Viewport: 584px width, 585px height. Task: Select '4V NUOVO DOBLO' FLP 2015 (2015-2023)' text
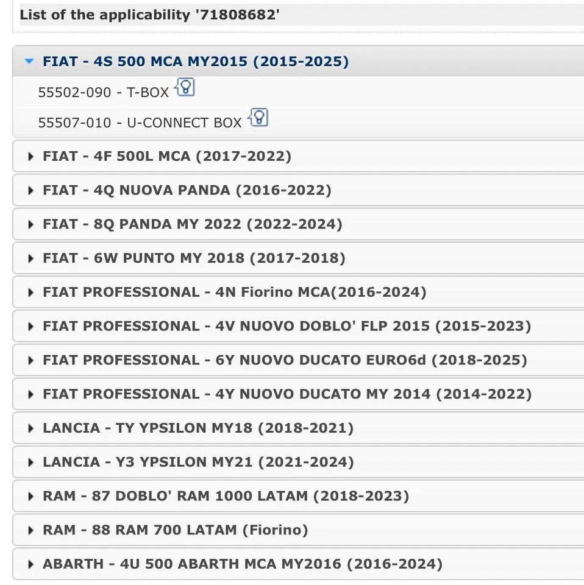point(373,326)
